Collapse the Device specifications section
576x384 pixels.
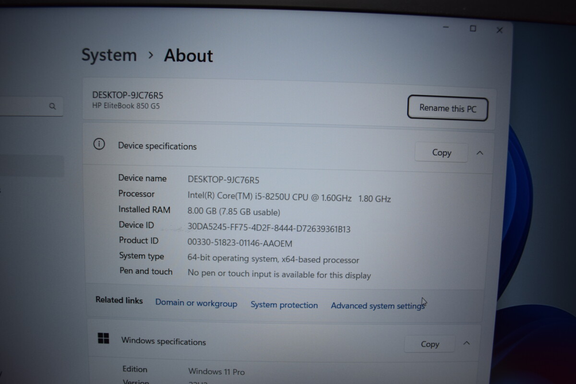pos(480,153)
